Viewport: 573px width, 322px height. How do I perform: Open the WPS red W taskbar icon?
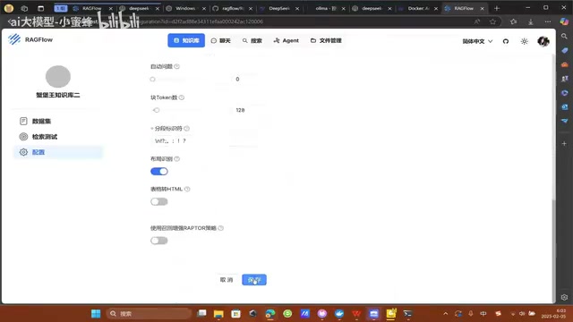pos(356,314)
